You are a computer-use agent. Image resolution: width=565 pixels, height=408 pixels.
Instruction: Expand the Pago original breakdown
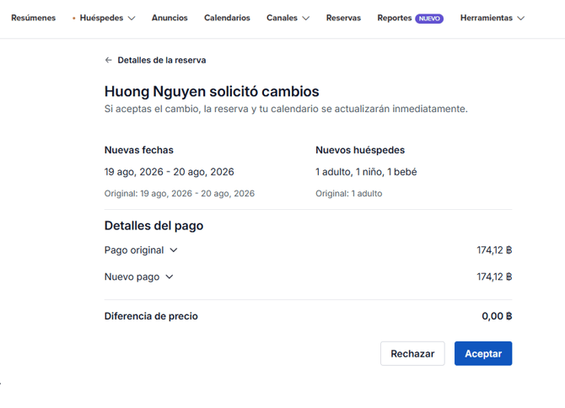[x=174, y=250]
